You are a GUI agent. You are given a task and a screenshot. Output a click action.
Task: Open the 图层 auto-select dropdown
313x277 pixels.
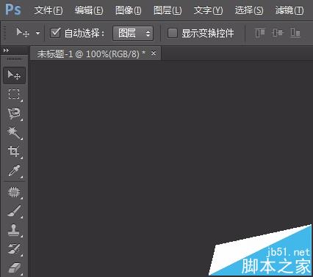click(133, 33)
